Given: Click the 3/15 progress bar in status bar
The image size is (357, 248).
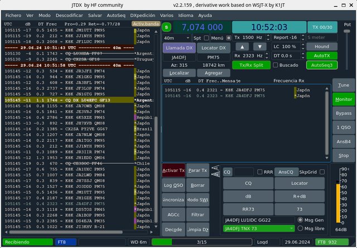Looking at the screenshot, I should pos(202,242).
